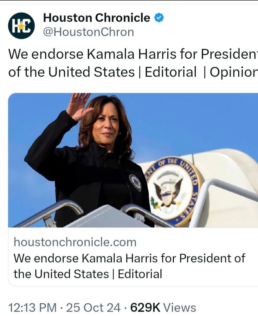This screenshot has width=258, height=316.
Task: Open the 629K Views count
Action: click(x=163, y=307)
